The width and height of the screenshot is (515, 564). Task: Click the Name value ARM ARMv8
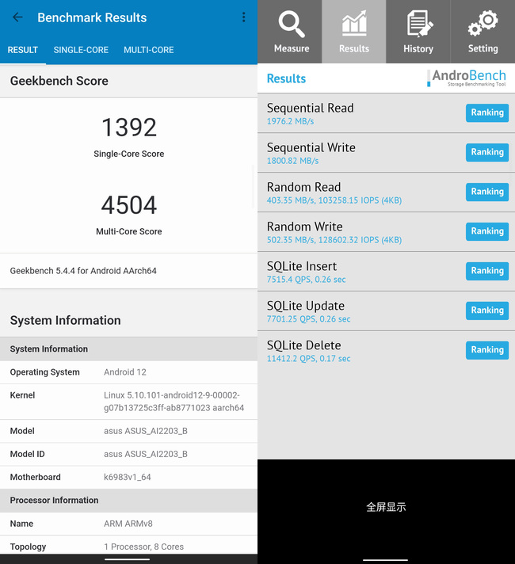pyautogui.click(x=128, y=524)
